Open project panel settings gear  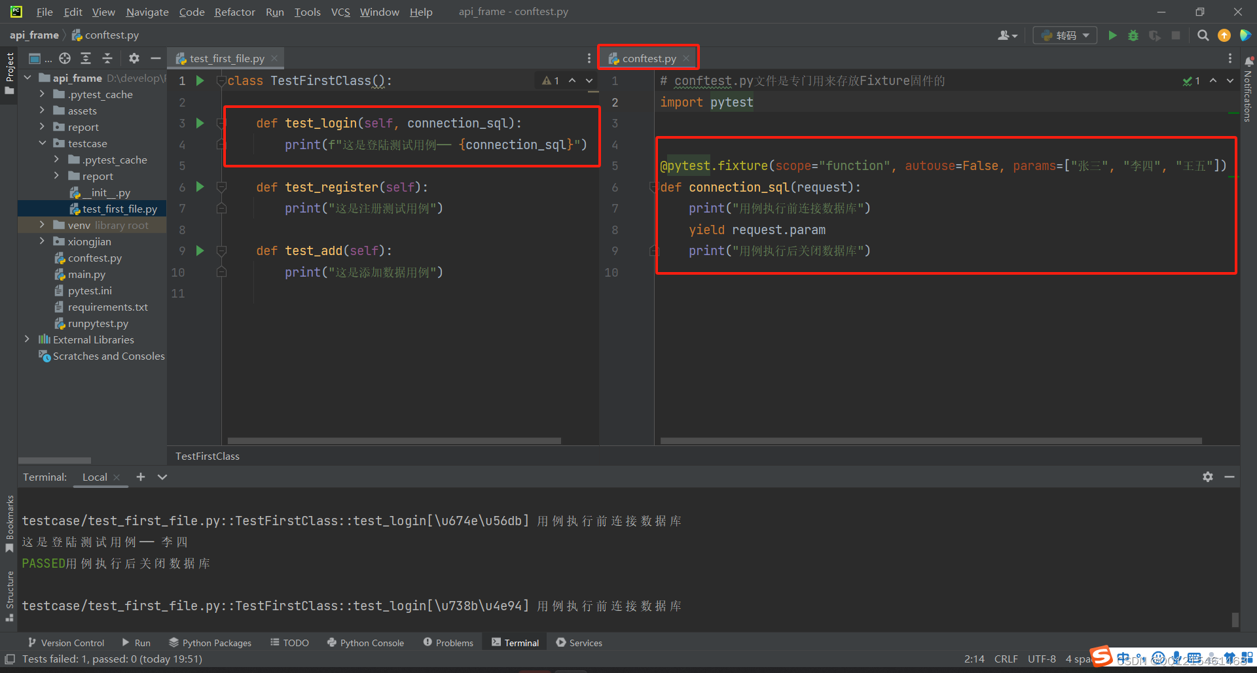tap(134, 58)
